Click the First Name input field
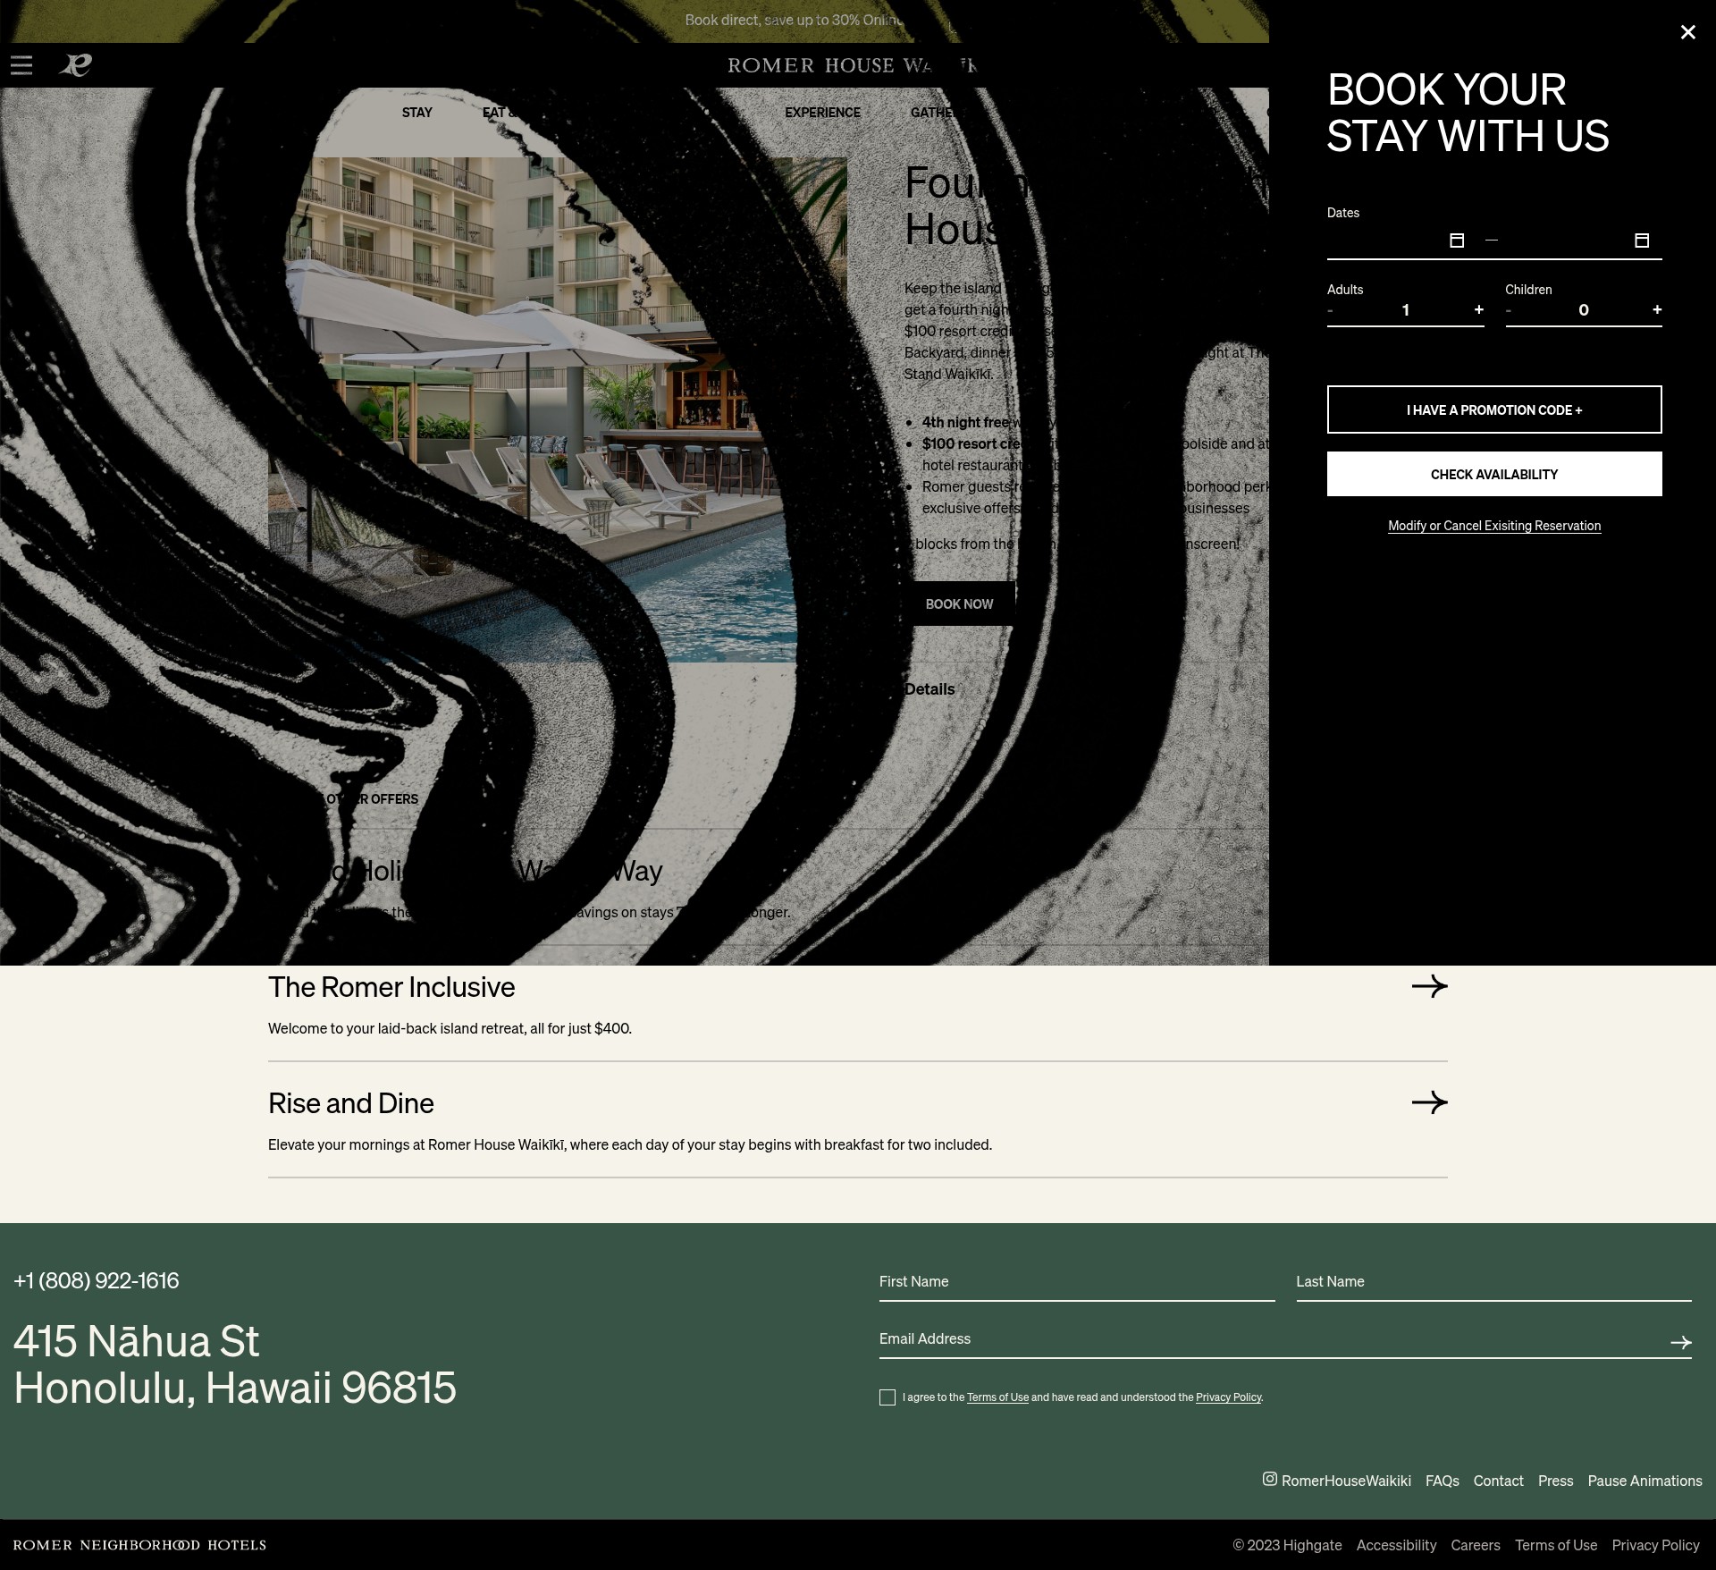The width and height of the screenshot is (1716, 1570). tap(1077, 1282)
